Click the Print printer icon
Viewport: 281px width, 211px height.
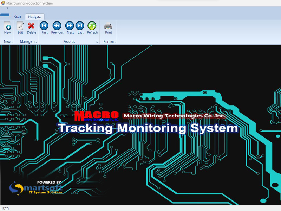pyautogui.click(x=109, y=26)
